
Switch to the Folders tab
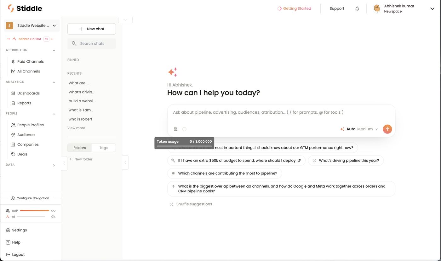pyautogui.click(x=80, y=148)
